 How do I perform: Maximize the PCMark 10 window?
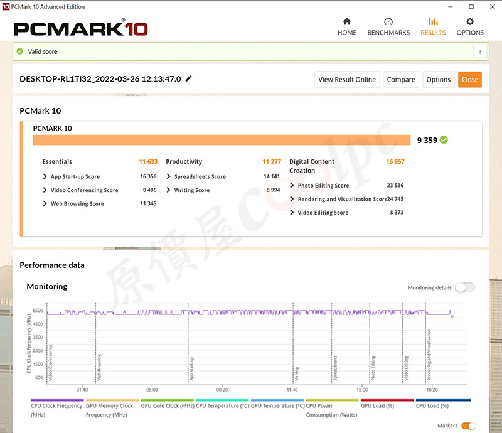tap(471, 7)
